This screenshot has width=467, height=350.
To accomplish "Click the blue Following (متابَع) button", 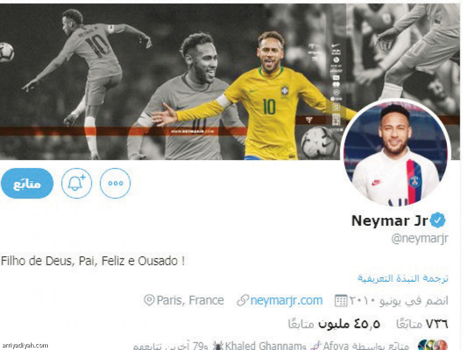I will click(x=27, y=183).
